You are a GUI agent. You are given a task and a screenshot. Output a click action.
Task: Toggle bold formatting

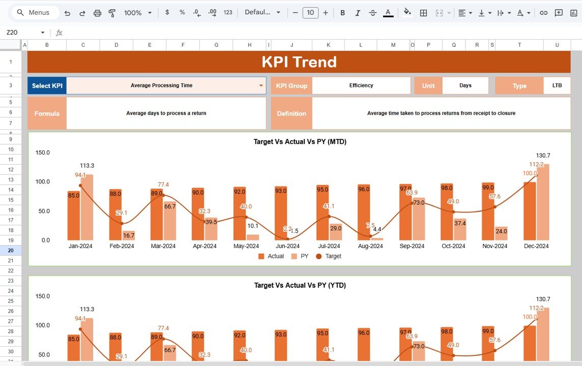point(342,13)
